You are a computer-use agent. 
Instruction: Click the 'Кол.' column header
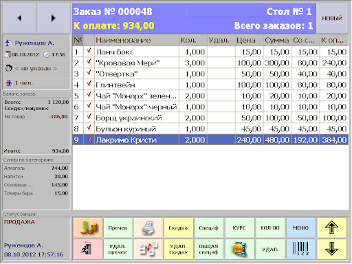pyautogui.click(x=193, y=40)
